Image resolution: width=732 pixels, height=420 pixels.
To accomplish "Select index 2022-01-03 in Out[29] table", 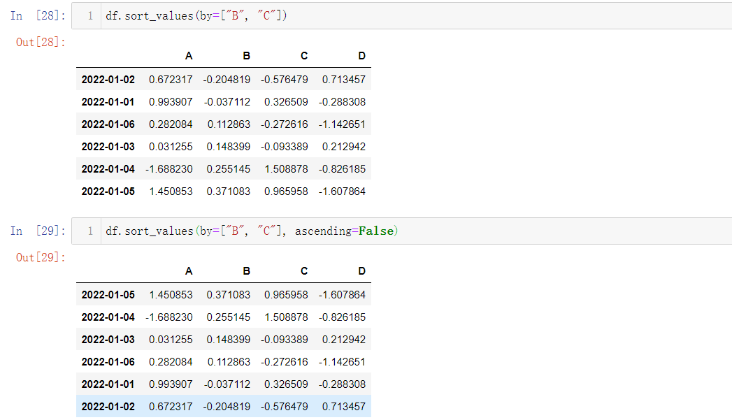I will click(x=108, y=340).
